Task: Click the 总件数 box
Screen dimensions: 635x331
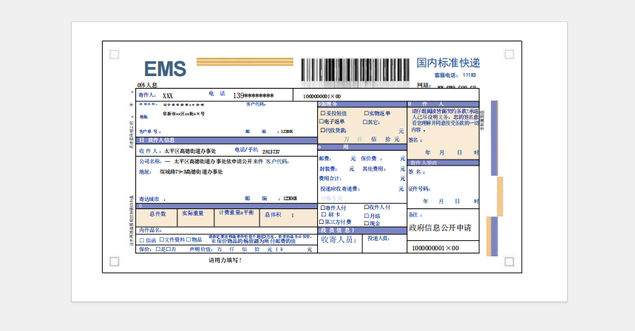Action: pyautogui.click(x=156, y=218)
